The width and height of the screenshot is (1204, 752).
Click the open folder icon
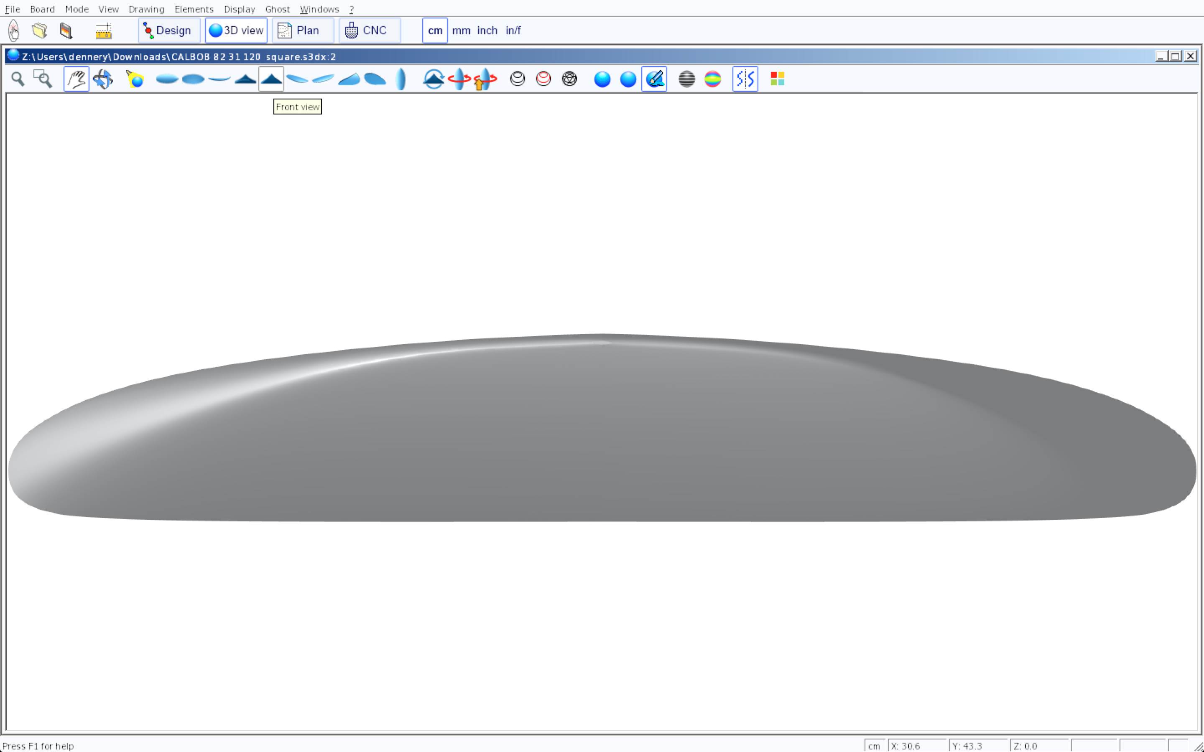40,31
